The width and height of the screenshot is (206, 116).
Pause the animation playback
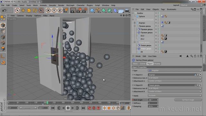pos(68,108)
